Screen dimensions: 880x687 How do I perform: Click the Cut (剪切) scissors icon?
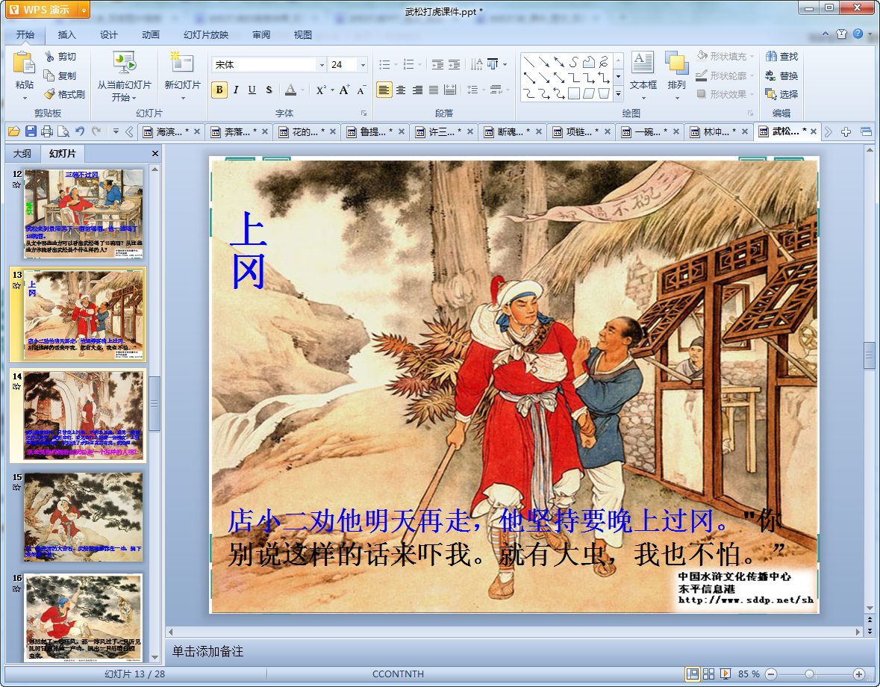point(49,57)
